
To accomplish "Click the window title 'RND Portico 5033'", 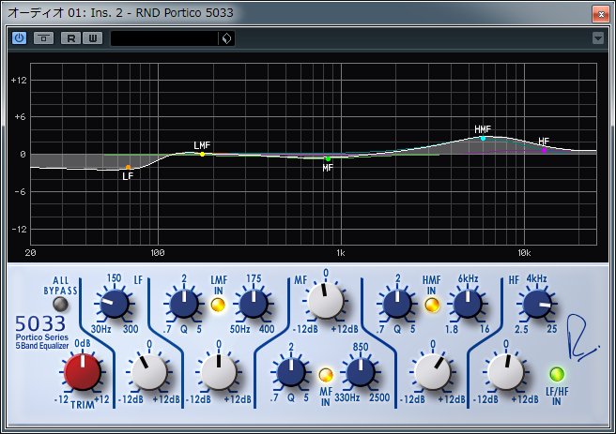I will click(185, 13).
